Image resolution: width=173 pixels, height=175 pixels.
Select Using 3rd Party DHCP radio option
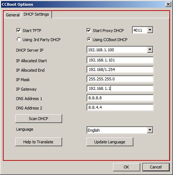19,39
